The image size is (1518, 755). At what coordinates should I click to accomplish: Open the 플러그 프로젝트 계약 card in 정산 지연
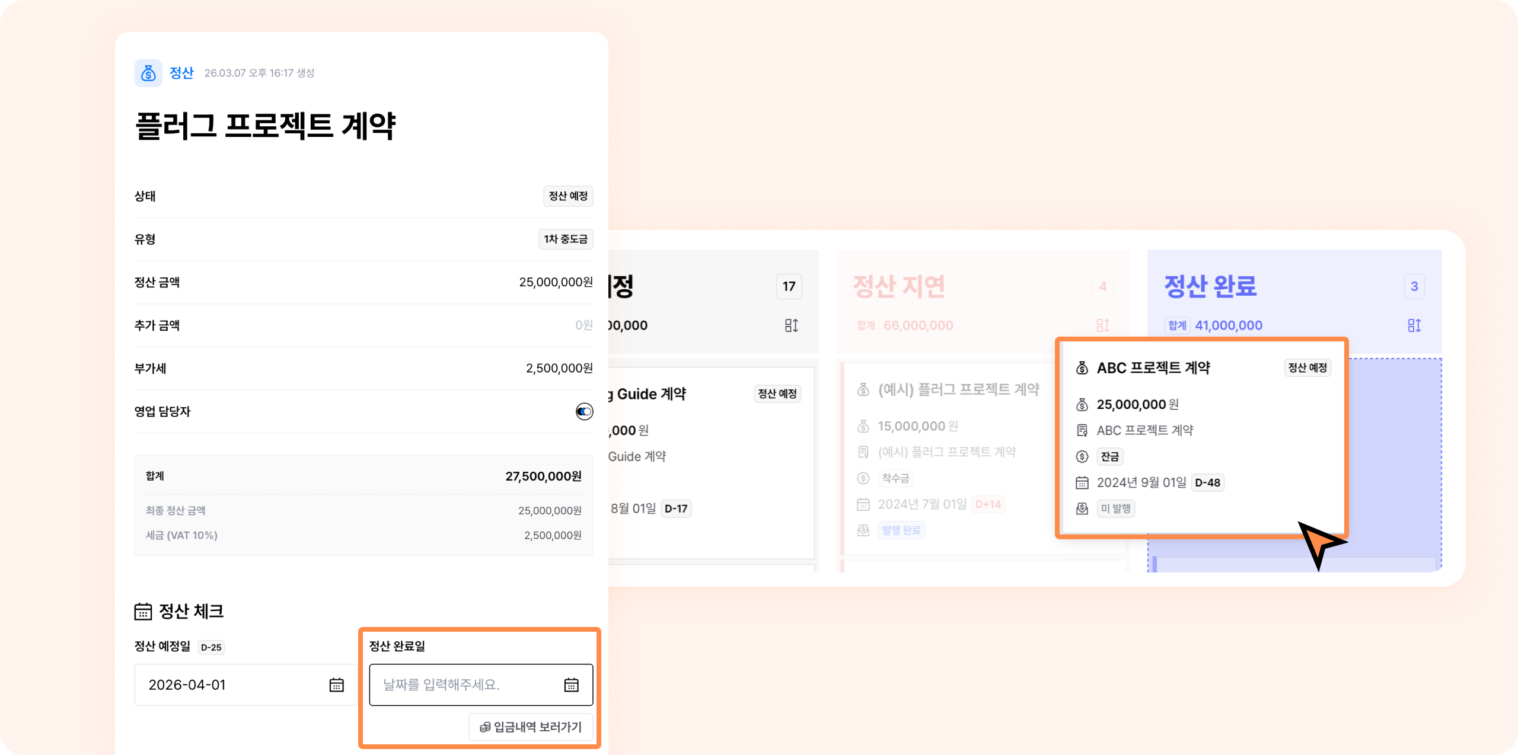click(x=958, y=389)
